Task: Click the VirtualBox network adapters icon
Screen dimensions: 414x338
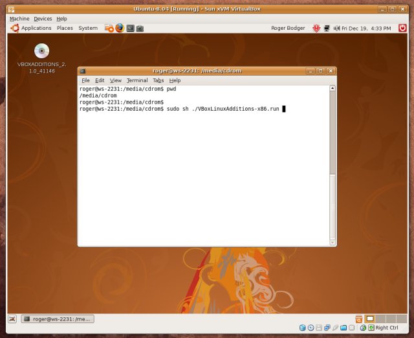Action: (327, 328)
